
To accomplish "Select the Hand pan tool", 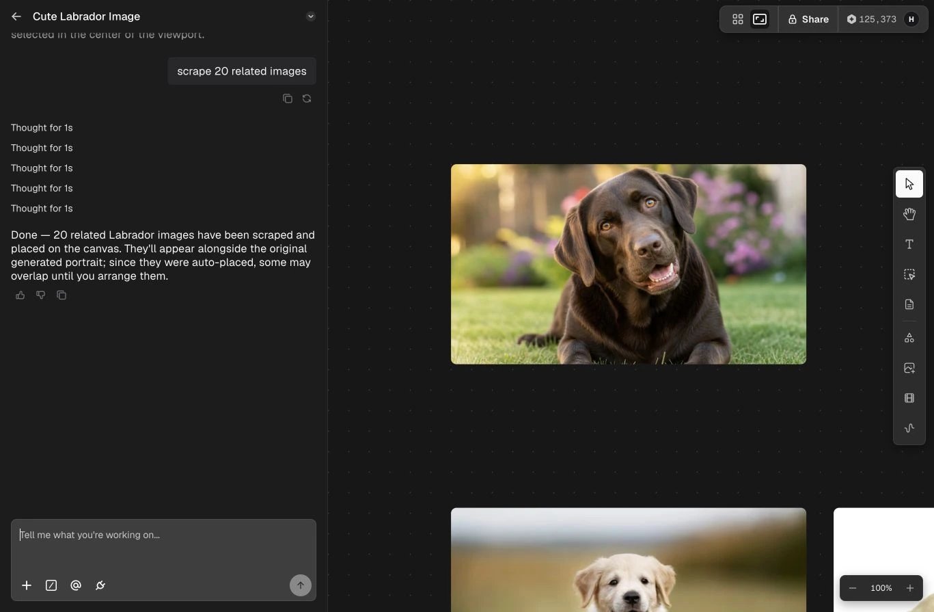I will (909, 214).
